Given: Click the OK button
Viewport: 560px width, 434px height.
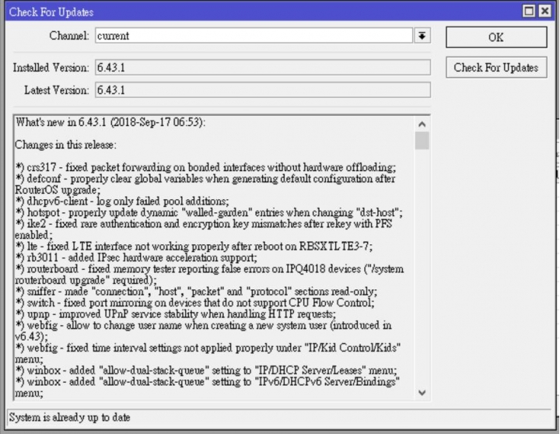Looking at the screenshot, I should click(x=496, y=37).
